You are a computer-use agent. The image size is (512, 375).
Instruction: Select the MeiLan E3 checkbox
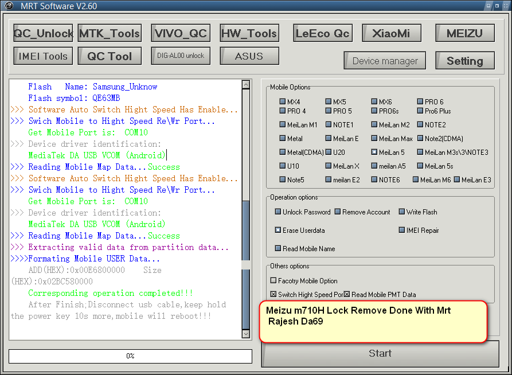(x=457, y=179)
